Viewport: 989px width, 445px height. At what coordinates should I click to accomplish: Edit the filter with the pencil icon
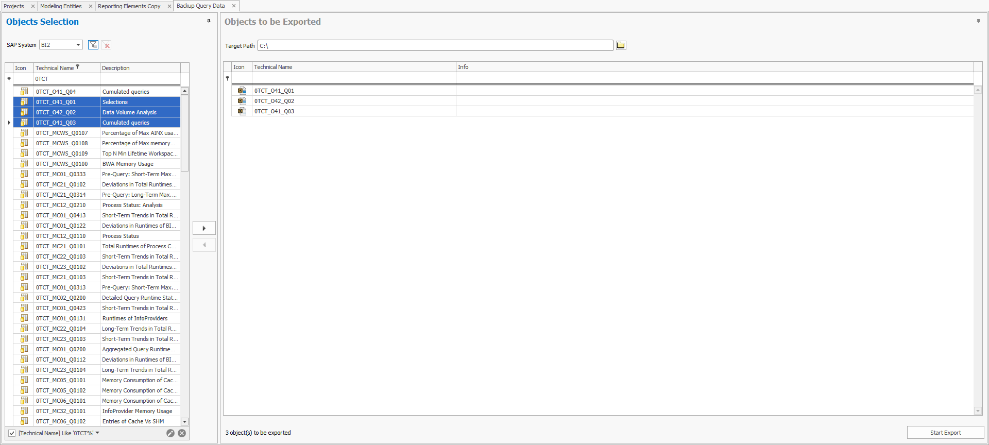click(170, 433)
